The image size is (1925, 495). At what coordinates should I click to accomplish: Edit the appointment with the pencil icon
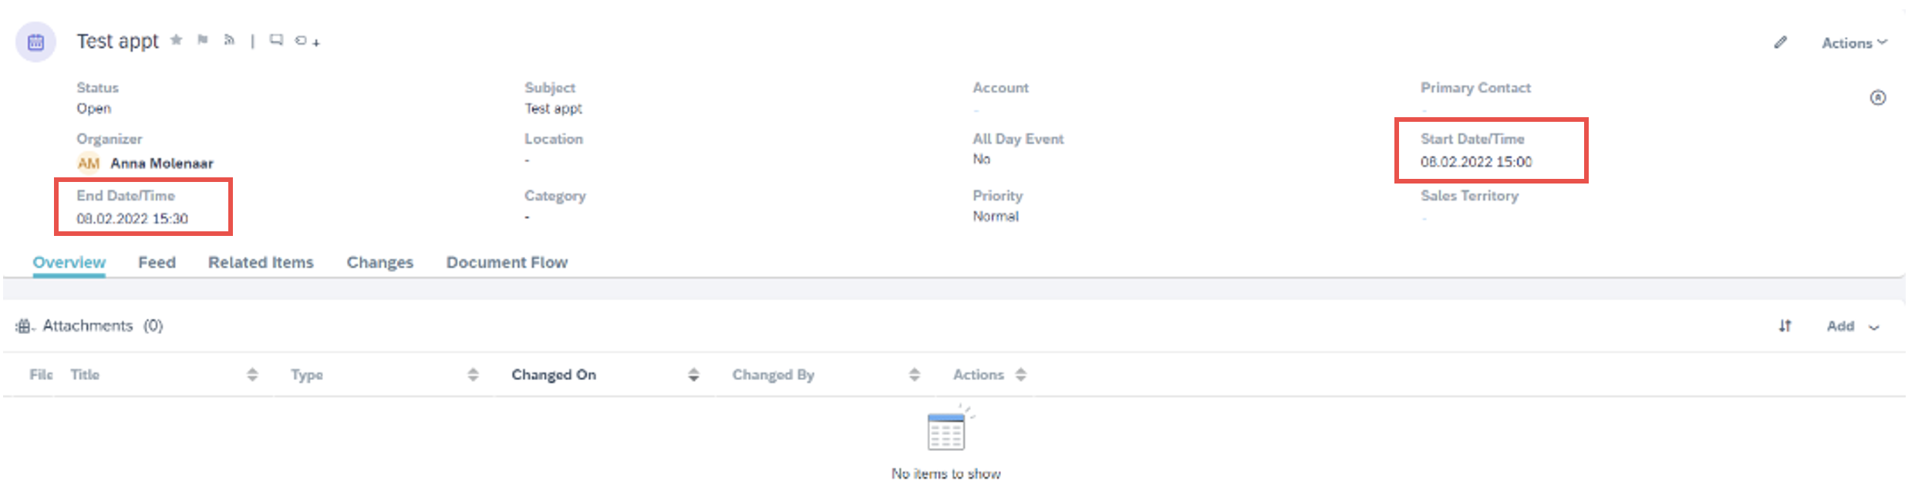coord(1780,43)
